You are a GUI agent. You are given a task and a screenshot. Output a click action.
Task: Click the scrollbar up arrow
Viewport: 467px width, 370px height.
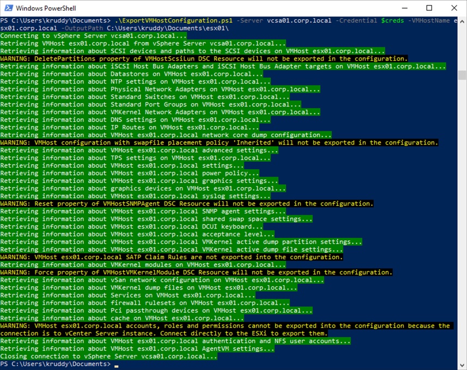[x=462, y=20]
